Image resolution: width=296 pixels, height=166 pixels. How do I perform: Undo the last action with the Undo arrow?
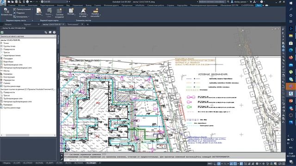31,2
